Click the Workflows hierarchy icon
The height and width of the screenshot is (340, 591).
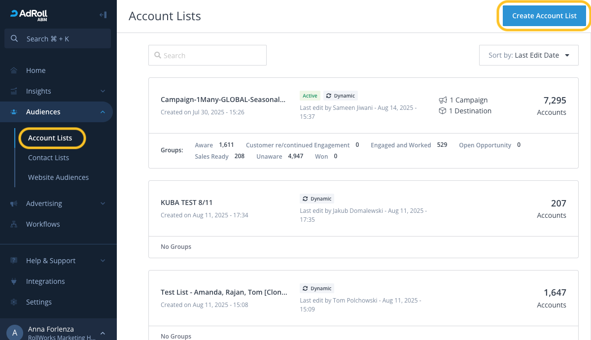(x=14, y=224)
